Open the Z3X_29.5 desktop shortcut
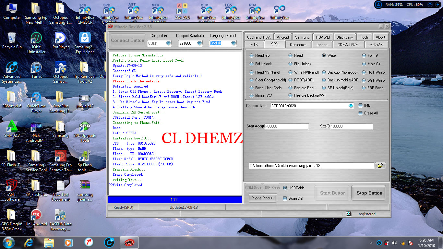 182,12
